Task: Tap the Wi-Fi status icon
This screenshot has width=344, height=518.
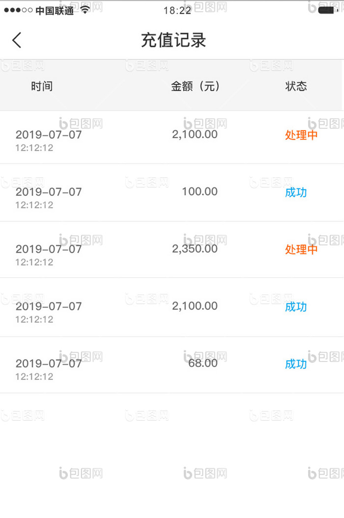Action: [85, 9]
